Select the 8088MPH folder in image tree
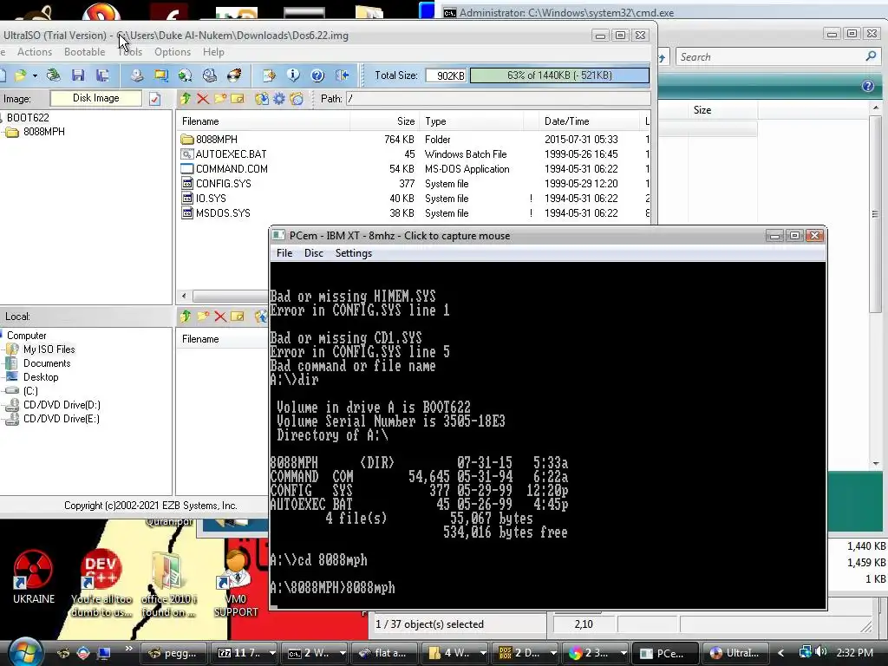 43,132
